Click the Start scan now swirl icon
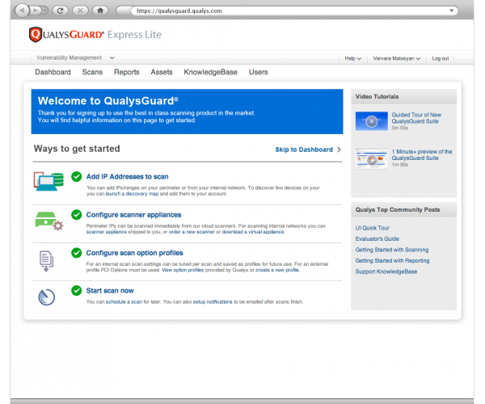 click(46, 297)
